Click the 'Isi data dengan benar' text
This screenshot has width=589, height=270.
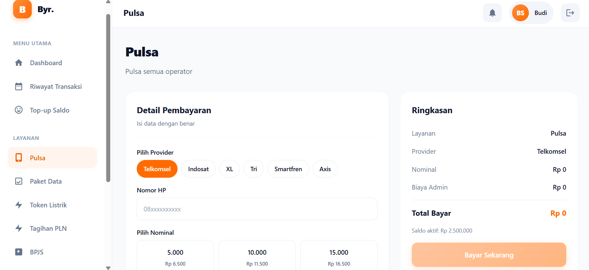tap(166, 123)
